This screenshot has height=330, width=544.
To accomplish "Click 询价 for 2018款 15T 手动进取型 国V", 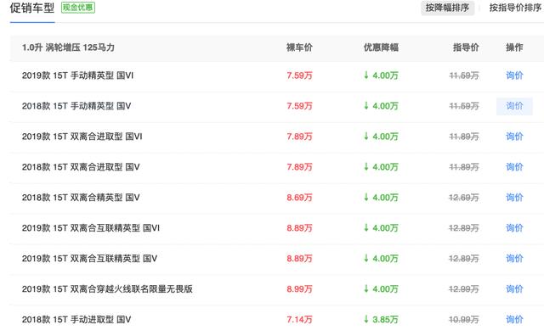I will 514,319.
